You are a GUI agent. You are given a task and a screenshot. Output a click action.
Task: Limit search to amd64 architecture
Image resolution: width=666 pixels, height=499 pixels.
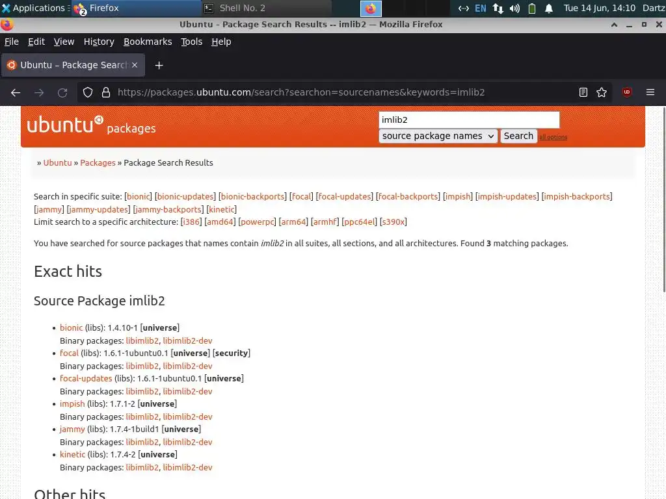tap(220, 222)
